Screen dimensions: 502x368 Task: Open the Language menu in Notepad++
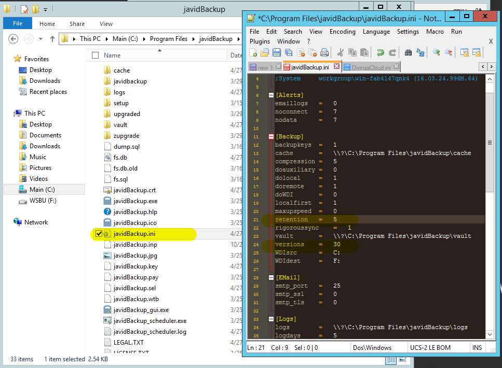[376, 32]
